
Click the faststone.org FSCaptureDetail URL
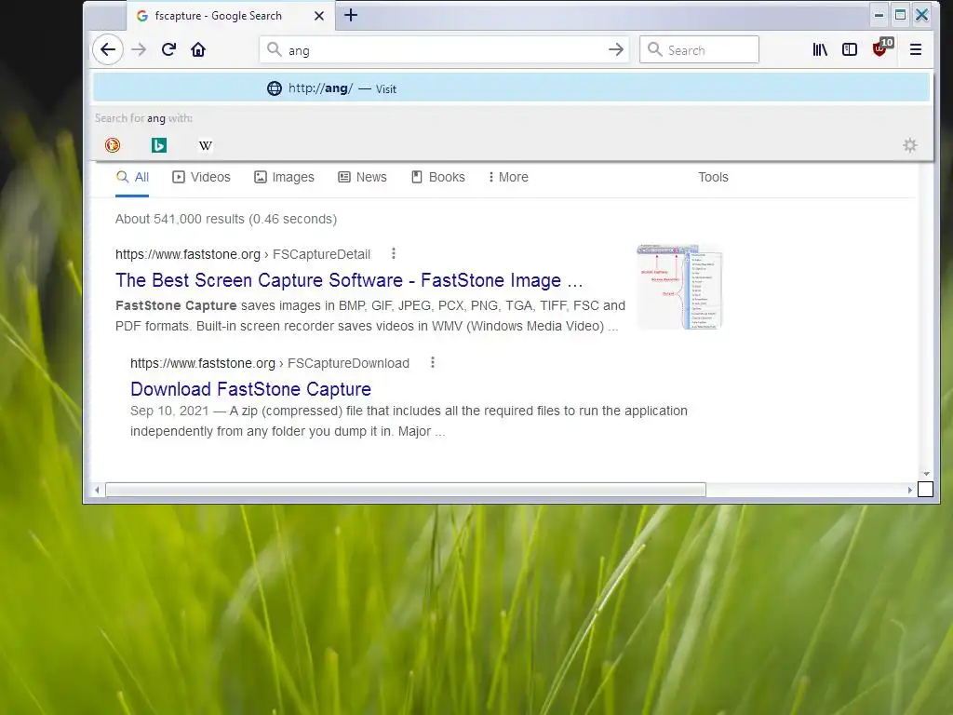(243, 254)
